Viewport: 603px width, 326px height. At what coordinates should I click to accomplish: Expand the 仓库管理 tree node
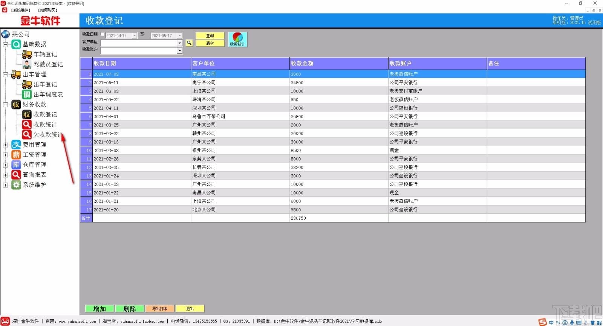6,165
